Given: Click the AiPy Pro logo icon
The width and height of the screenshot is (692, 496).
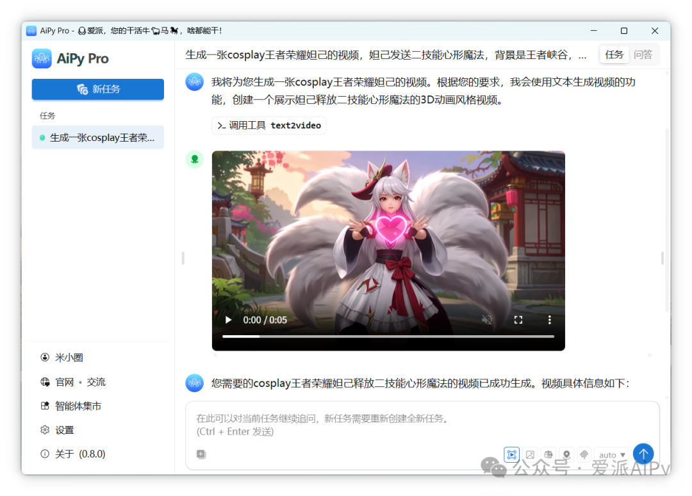Looking at the screenshot, I should pyautogui.click(x=42, y=59).
